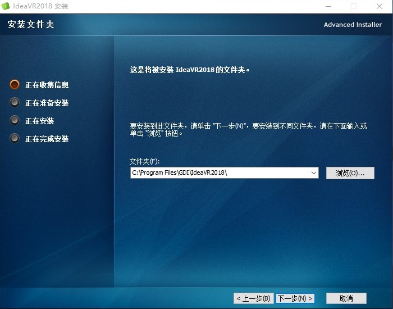Click the Advanced Installer text in header

(353, 25)
